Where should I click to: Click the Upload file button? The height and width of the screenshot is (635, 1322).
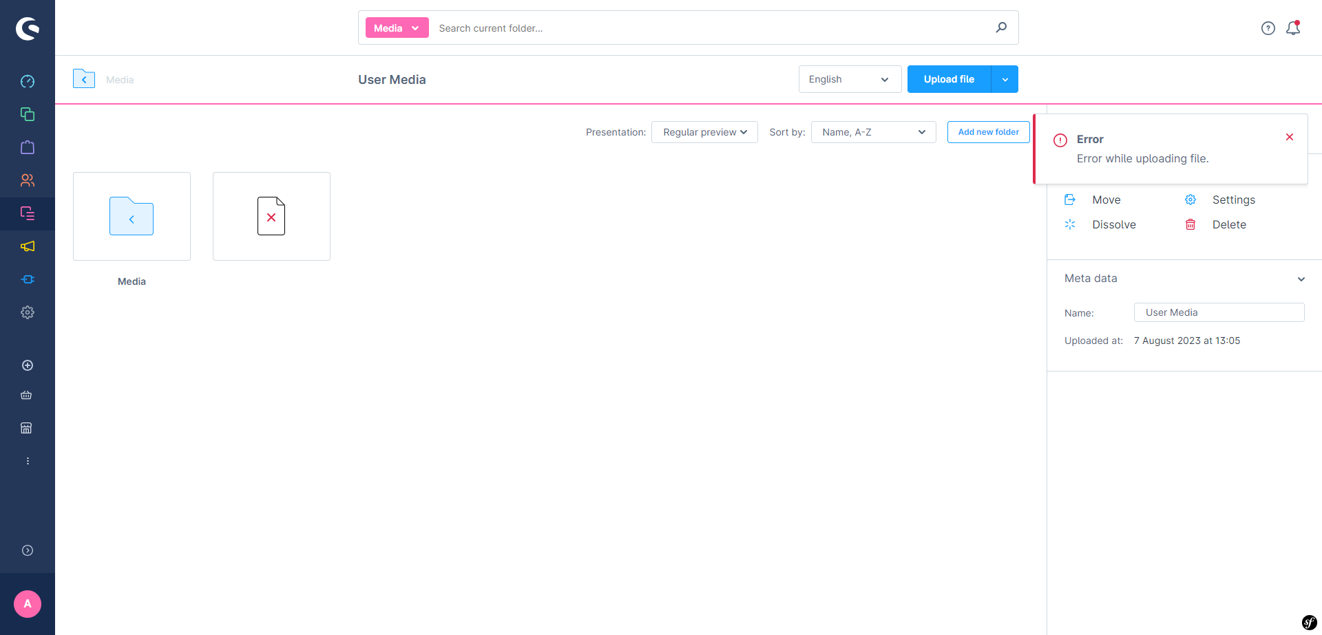(x=949, y=79)
